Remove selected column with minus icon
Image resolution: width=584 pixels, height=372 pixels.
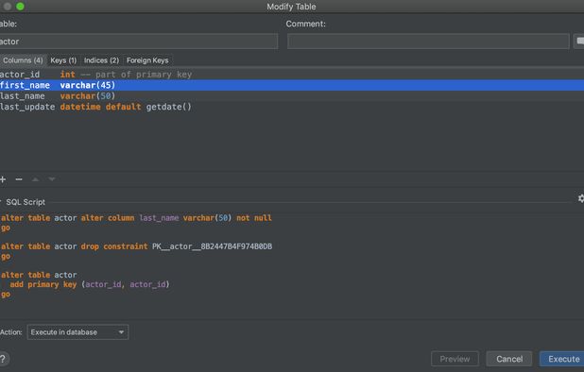(x=19, y=179)
